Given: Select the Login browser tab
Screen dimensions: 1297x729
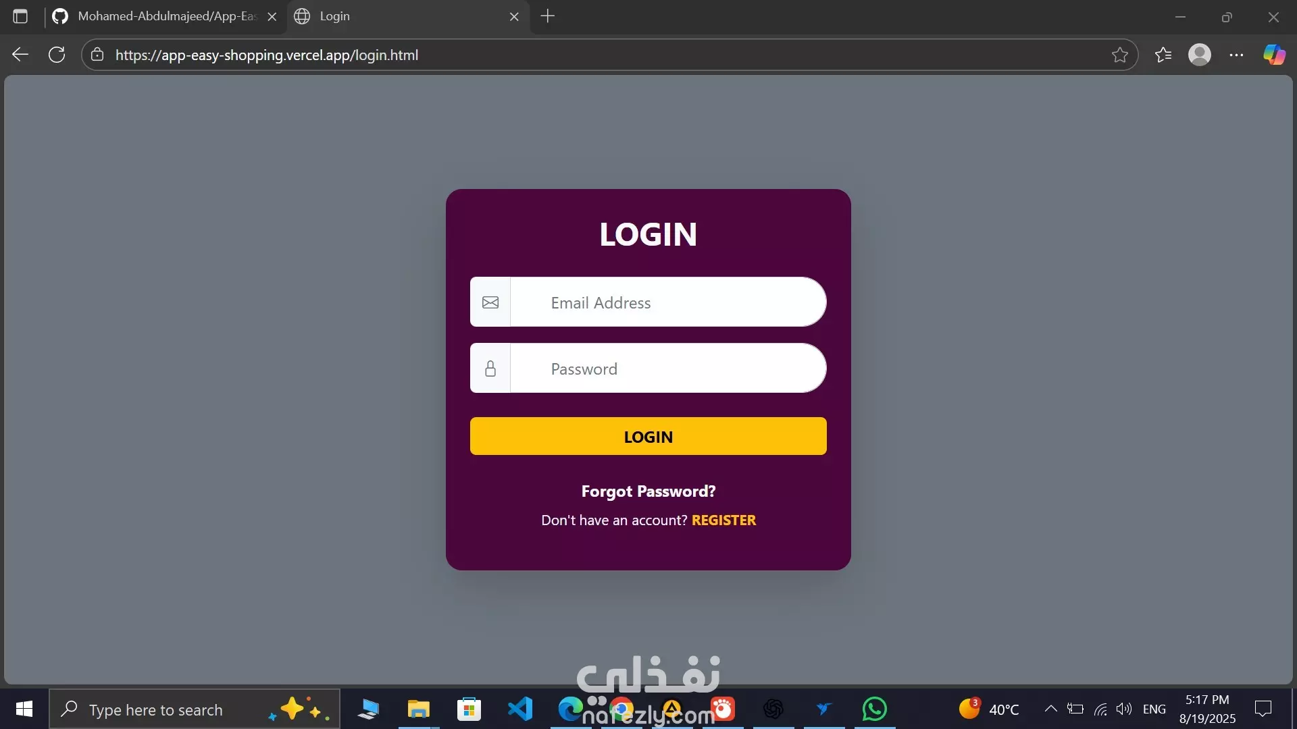Looking at the screenshot, I should pos(399,16).
